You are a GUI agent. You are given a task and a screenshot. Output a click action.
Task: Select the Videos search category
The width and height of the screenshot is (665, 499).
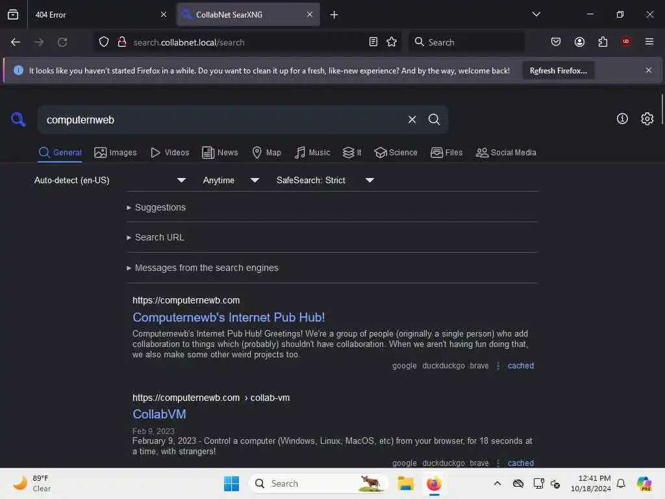click(x=170, y=152)
